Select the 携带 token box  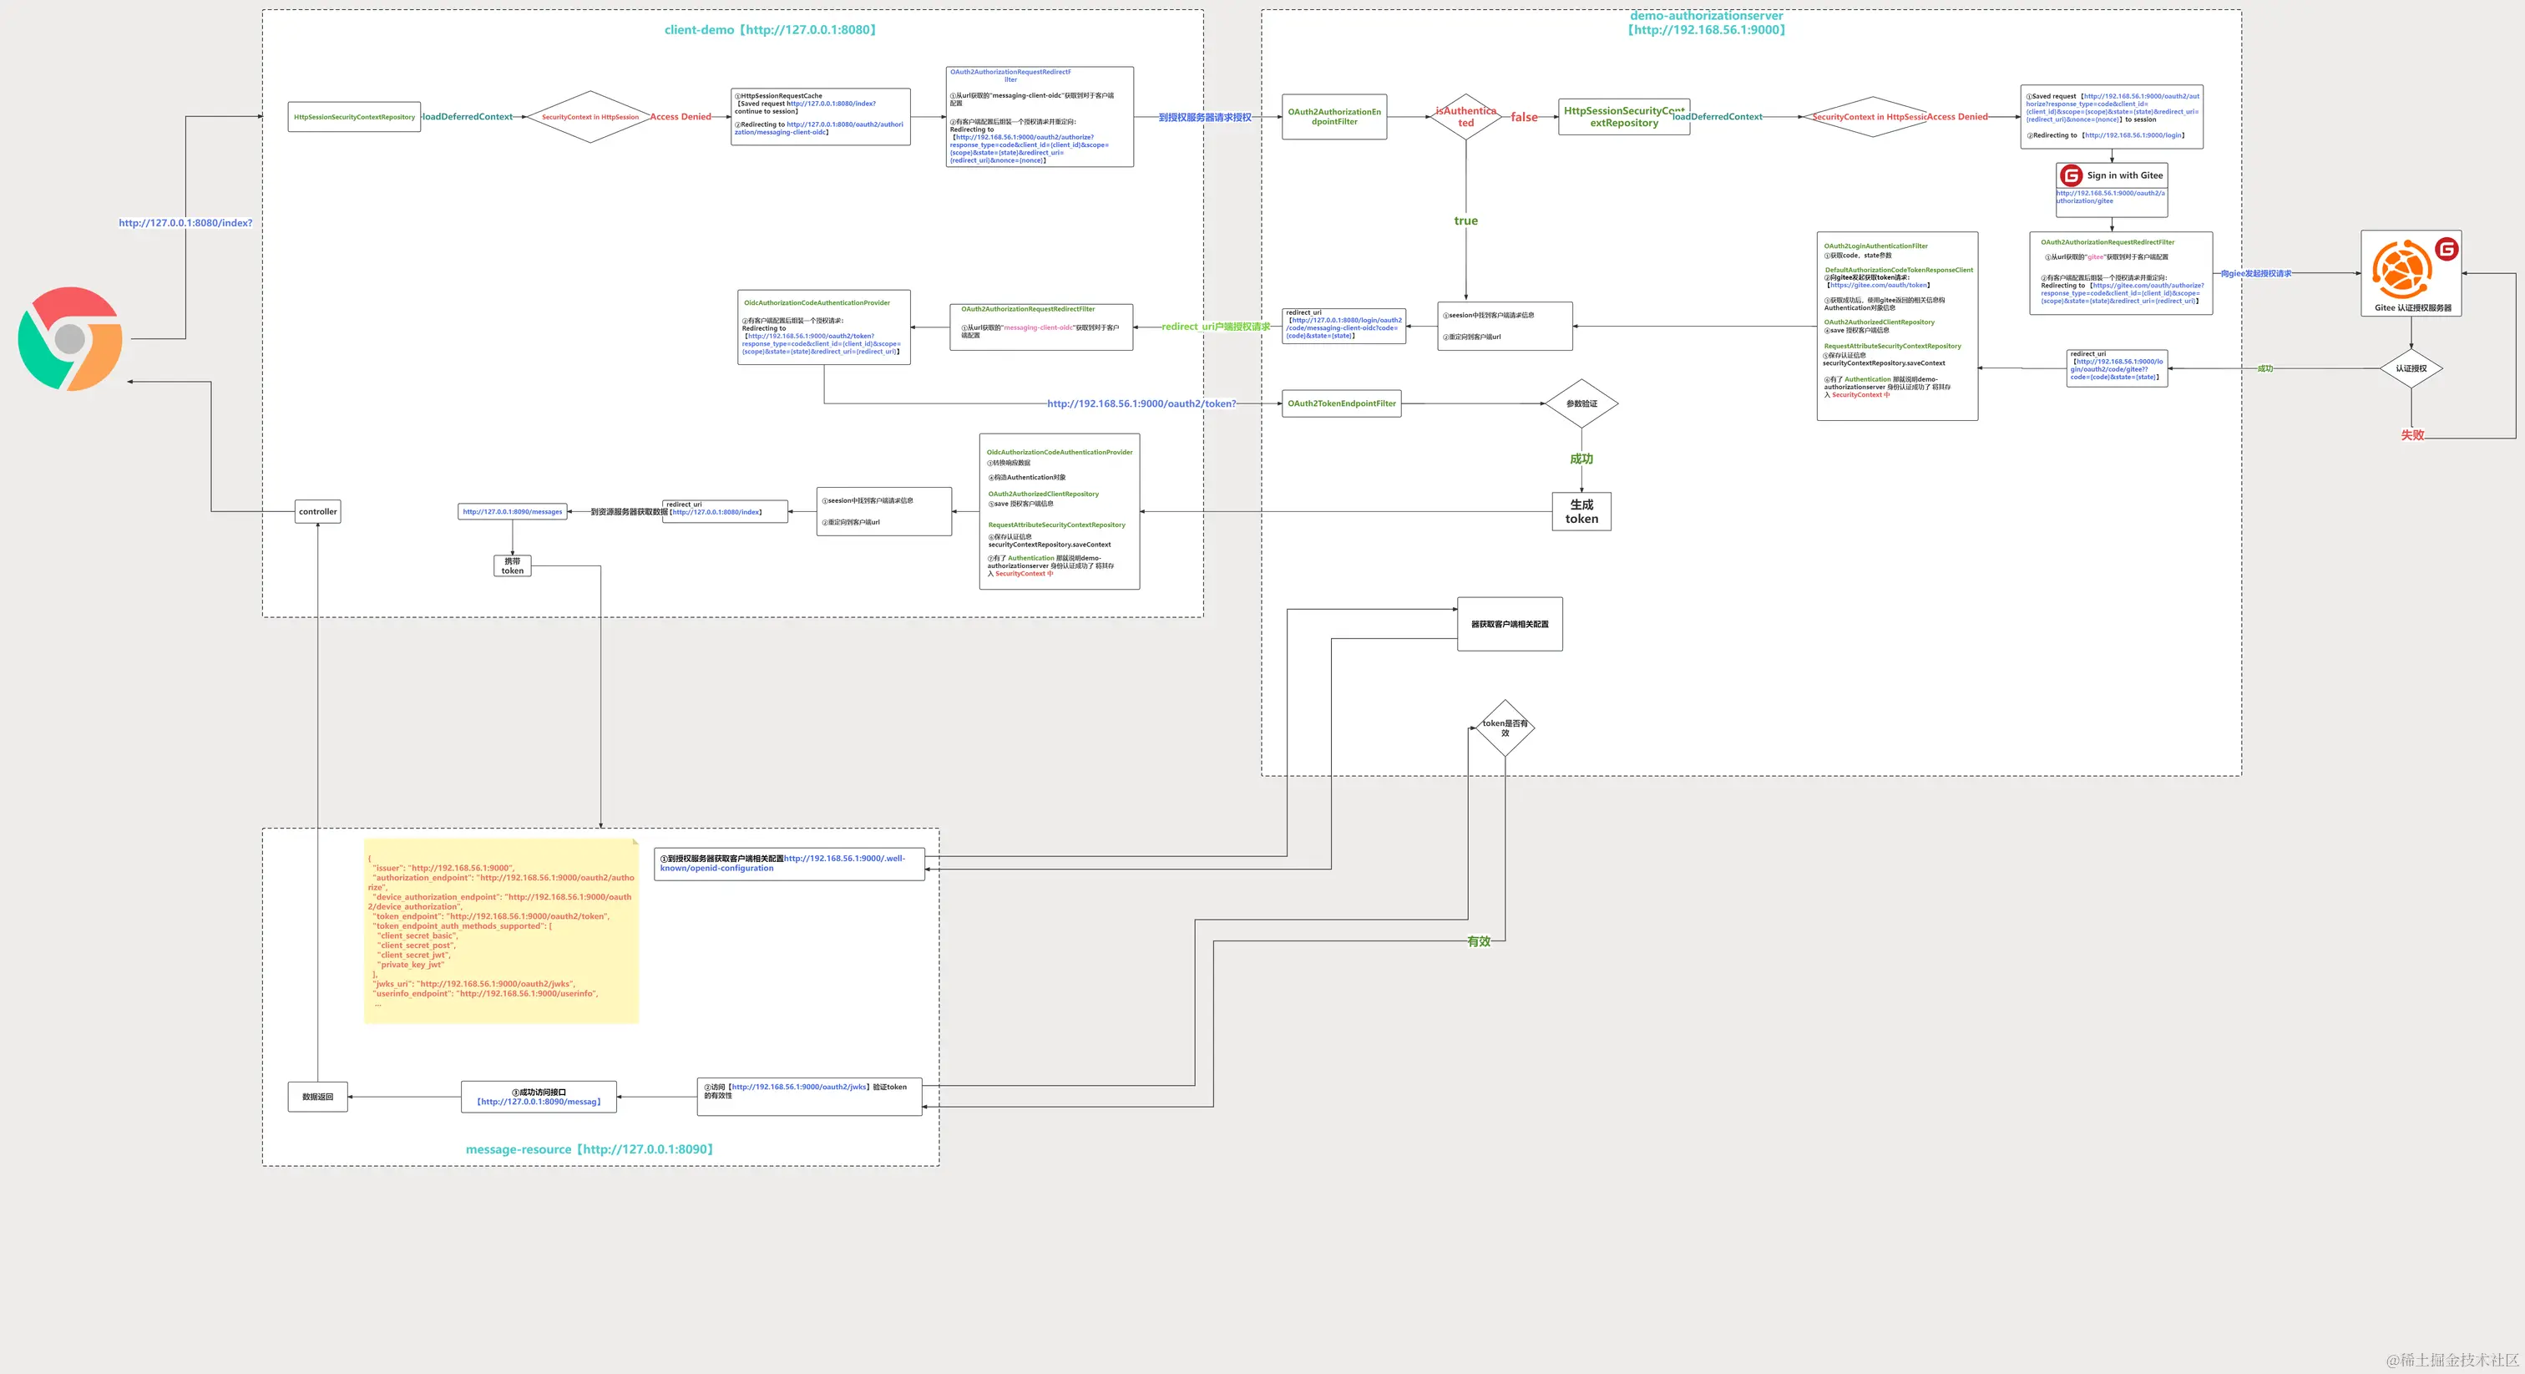click(x=513, y=565)
